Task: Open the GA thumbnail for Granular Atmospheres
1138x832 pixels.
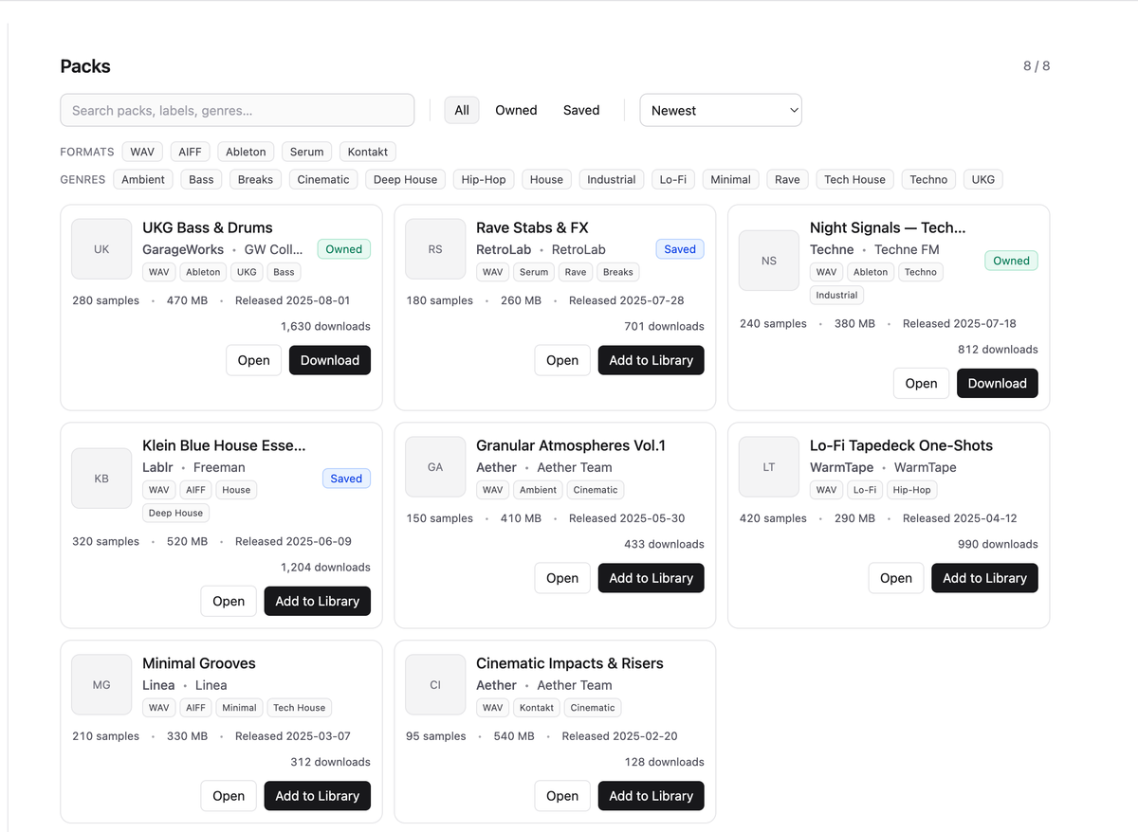Action: [435, 467]
